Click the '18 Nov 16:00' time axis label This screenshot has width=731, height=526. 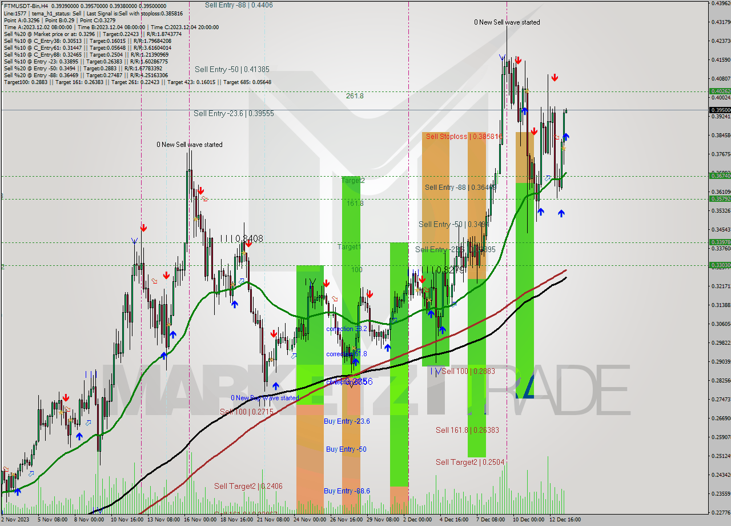[238, 520]
